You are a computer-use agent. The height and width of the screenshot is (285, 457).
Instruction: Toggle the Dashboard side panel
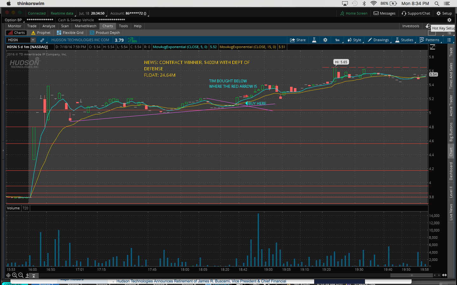pyautogui.click(x=451, y=171)
